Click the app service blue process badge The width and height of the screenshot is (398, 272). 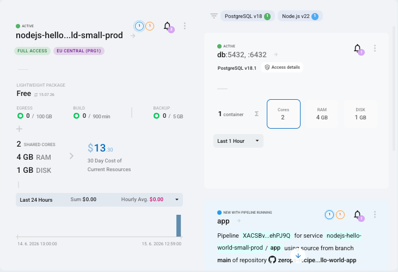coord(329,215)
